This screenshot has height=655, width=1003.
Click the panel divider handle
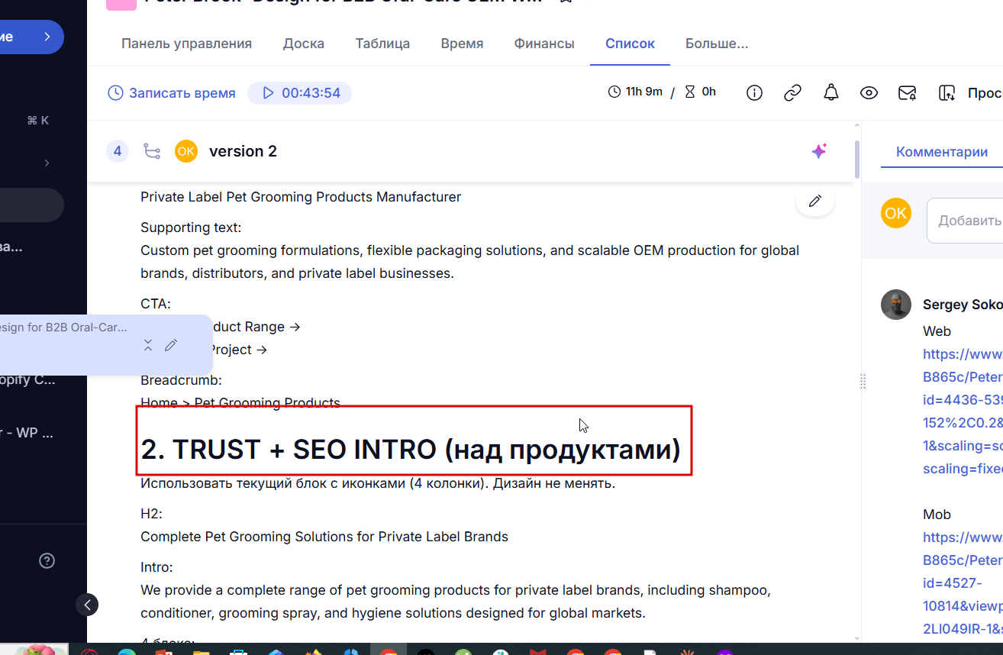tap(863, 381)
